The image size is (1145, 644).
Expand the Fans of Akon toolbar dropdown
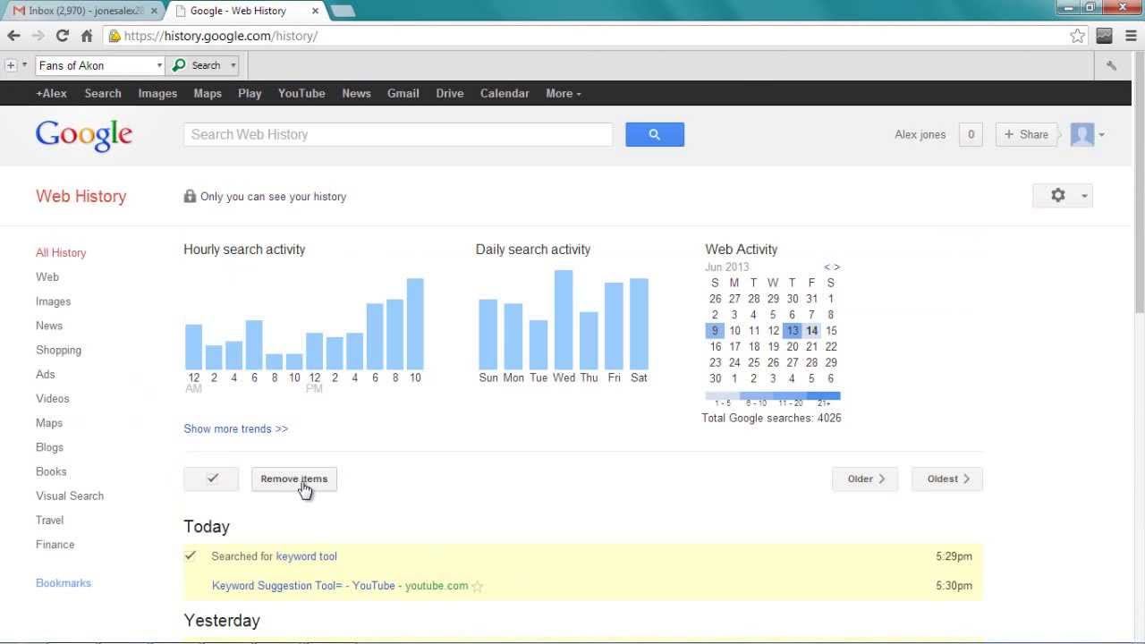pyautogui.click(x=159, y=65)
